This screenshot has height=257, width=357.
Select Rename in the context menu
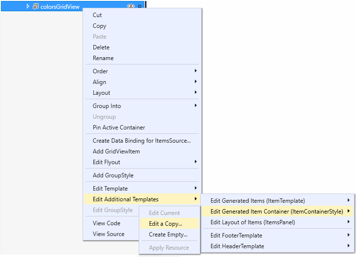[x=142, y=58]
